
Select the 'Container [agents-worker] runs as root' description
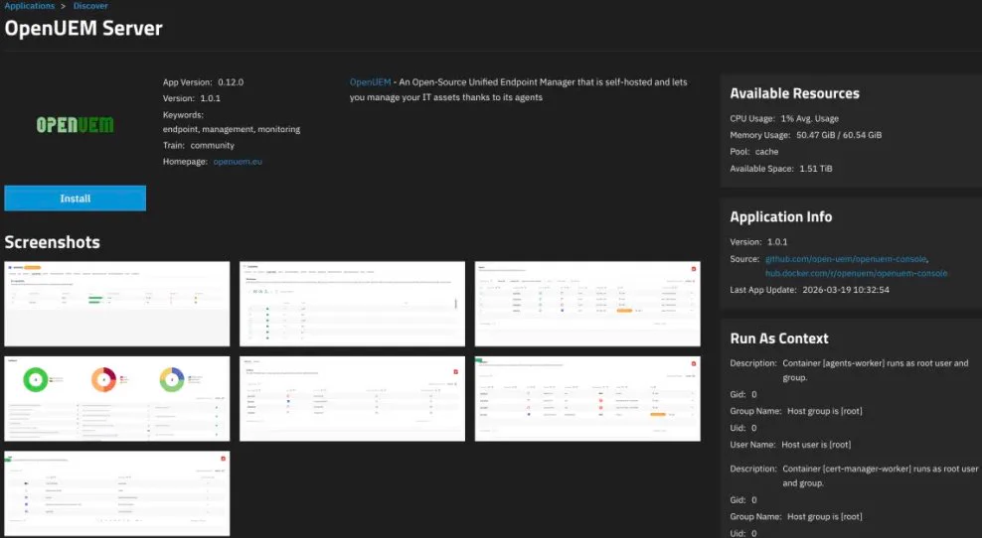click(876, 370)
